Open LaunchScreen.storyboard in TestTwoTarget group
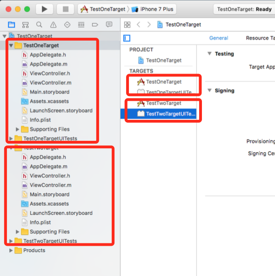This screenshot has height=276, width=275. [x=57, y=213]
